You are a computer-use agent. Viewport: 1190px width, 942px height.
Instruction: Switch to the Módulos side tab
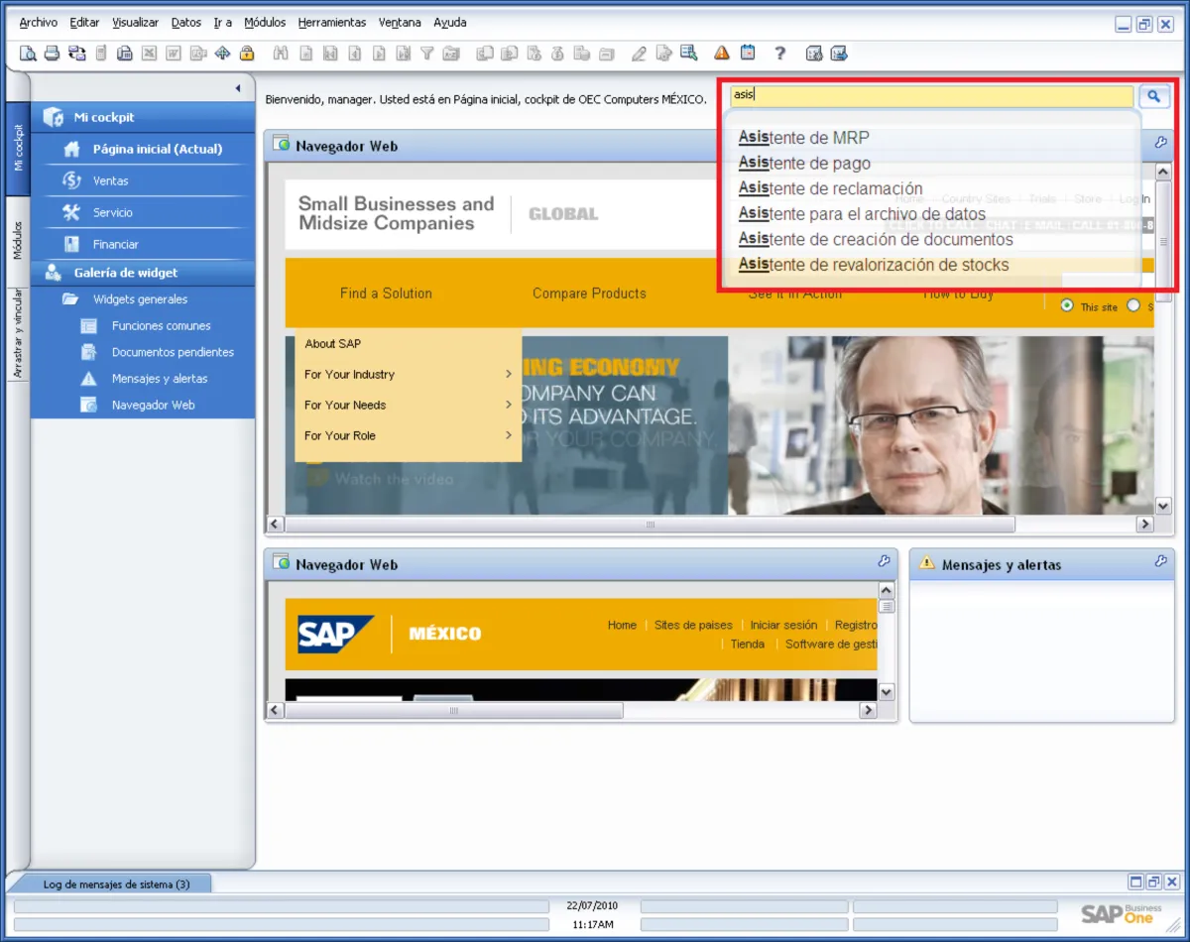(17, 240)
